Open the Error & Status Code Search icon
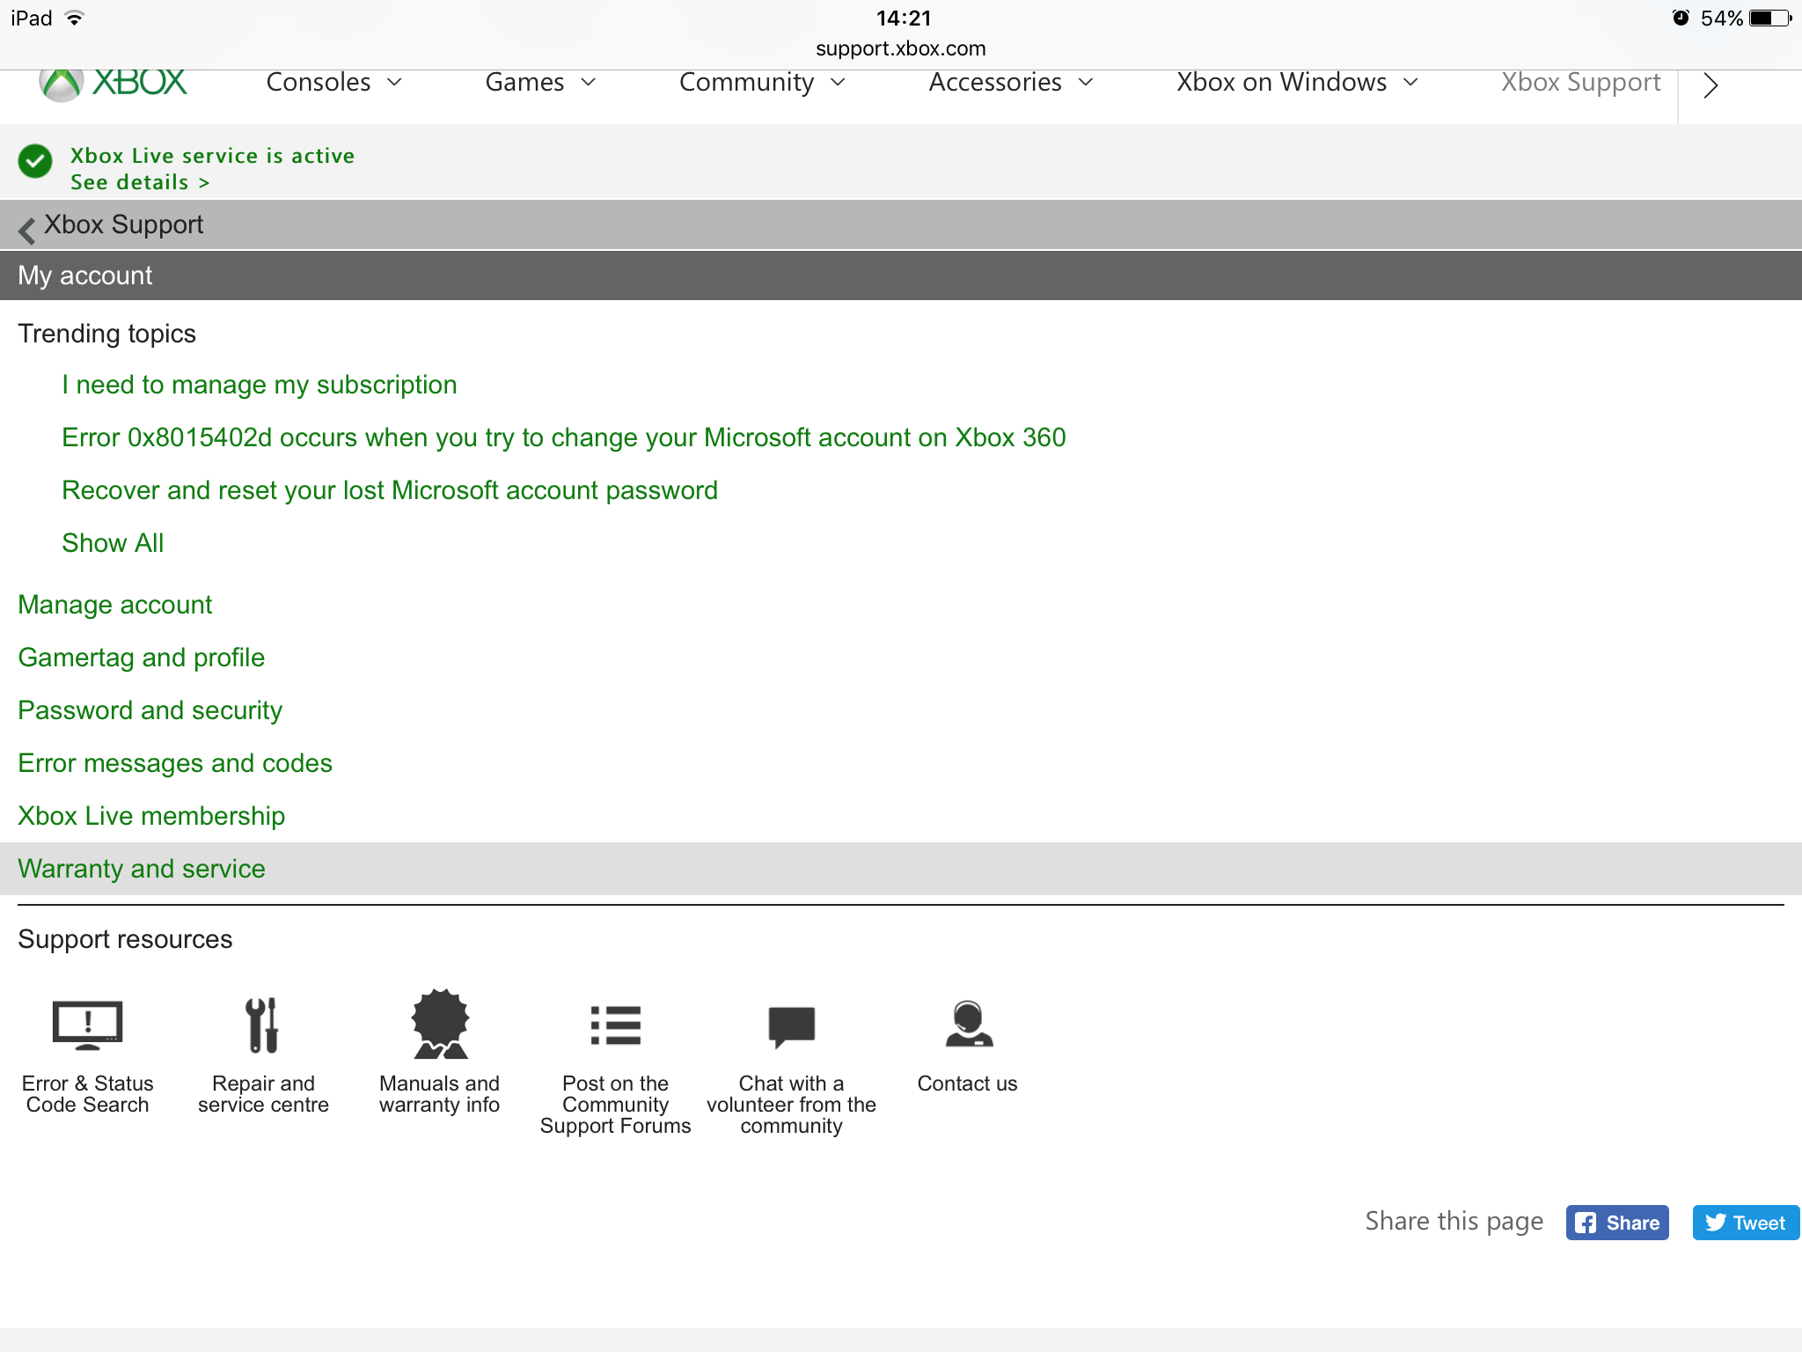This screenshot has width=1802, height=1352. pyautogui.click(x=88, y=1025)
